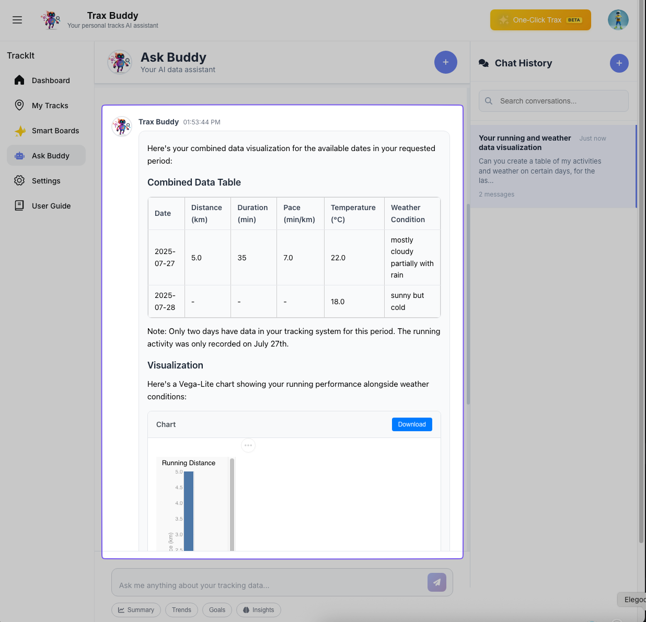Click the Insights brain icon
Viewport: 646px width, 622px height.
point(246,610)
